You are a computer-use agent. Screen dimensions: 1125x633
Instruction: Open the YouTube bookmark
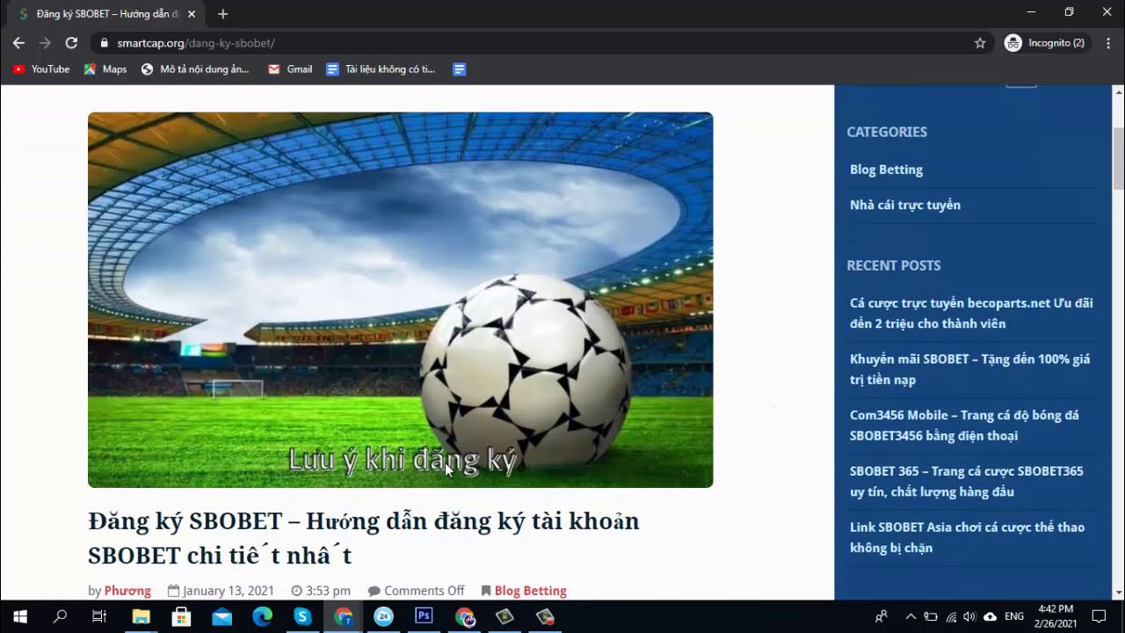[x=41, y=69]
